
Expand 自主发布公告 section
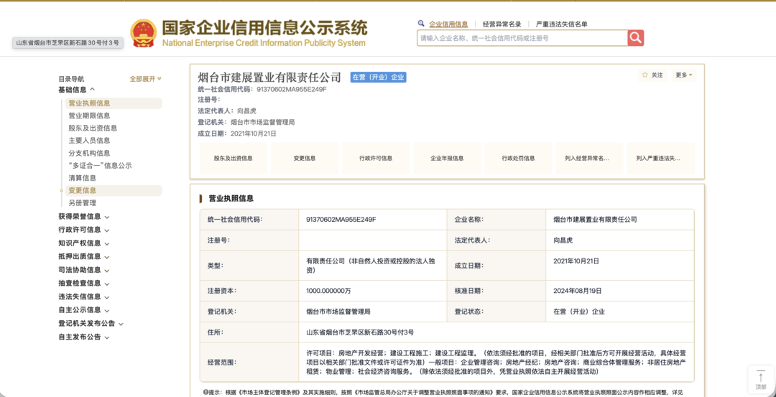83,337
